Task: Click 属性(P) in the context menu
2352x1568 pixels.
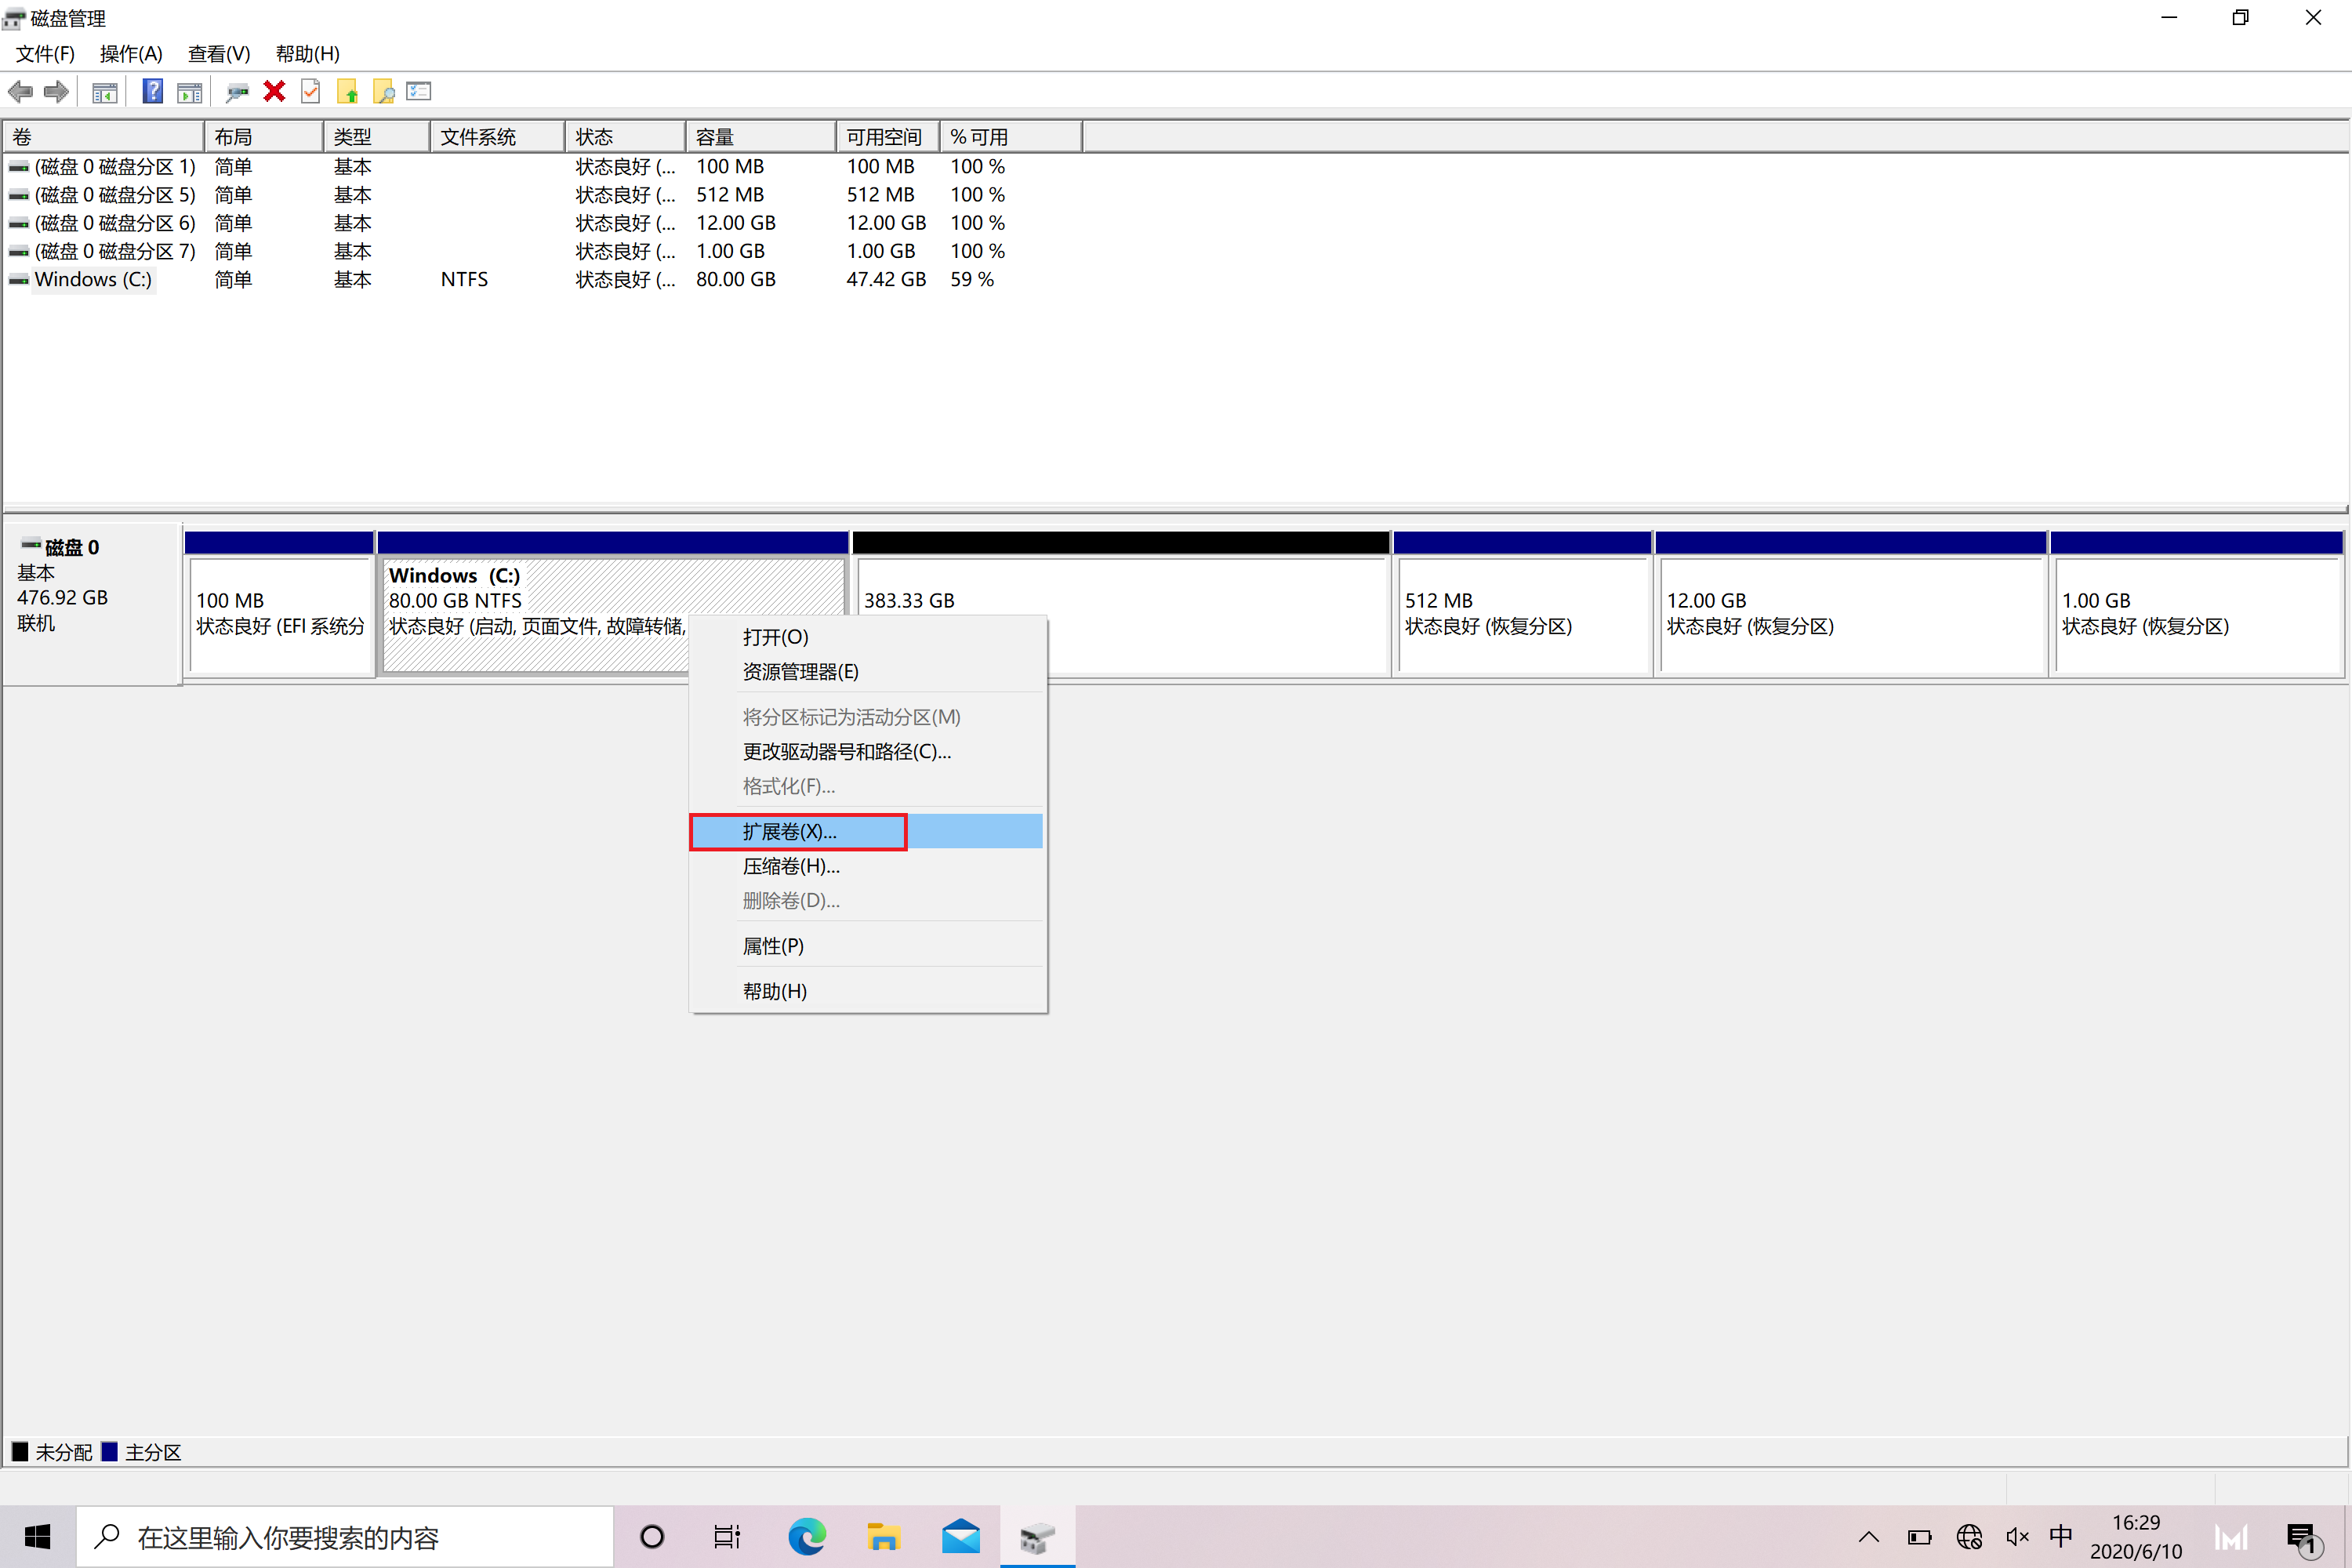Action: [x=773, y=946]
